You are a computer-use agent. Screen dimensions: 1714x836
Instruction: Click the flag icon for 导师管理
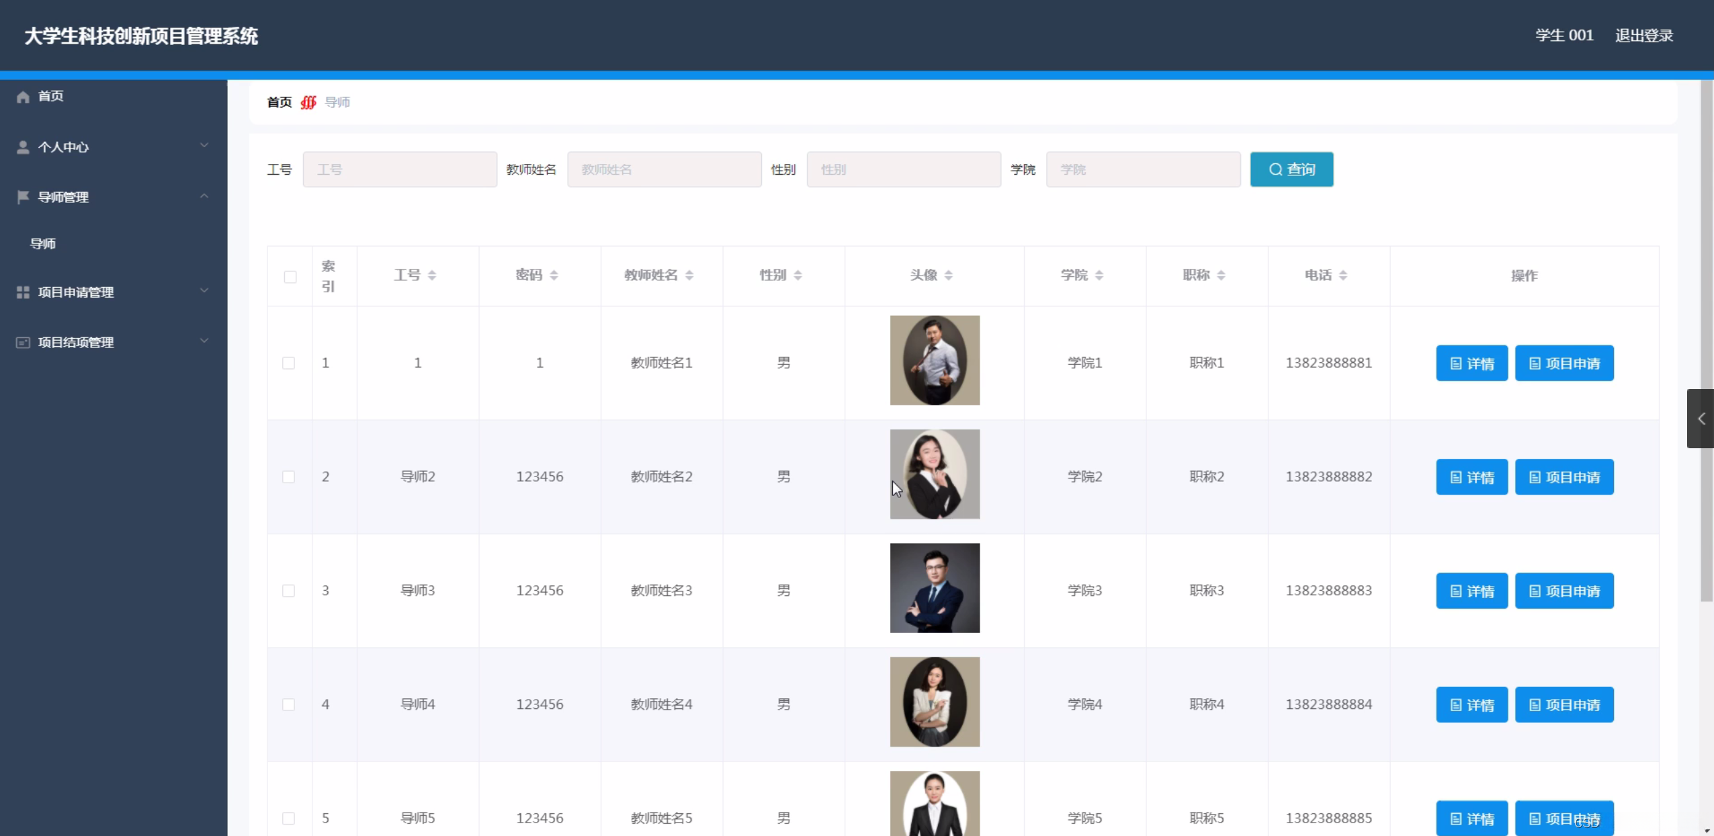pos(23,197)
